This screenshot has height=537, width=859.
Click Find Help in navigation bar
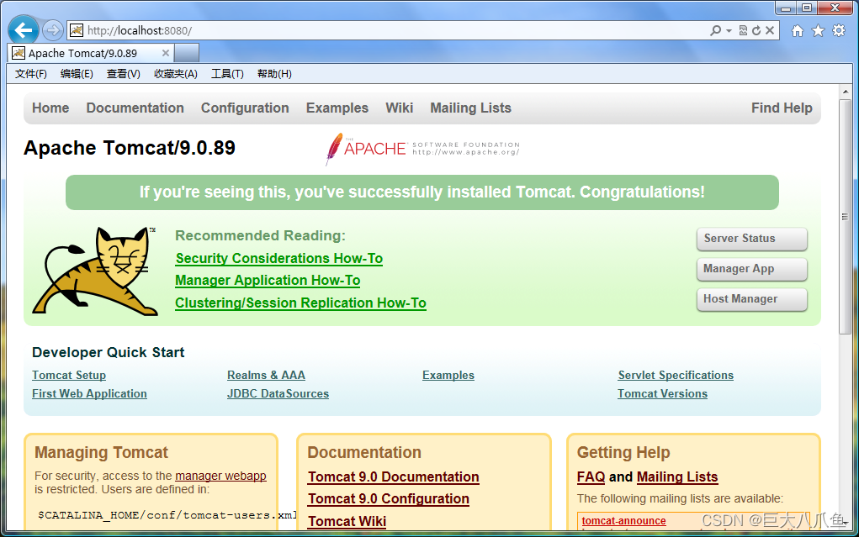(x=782, y=108)
